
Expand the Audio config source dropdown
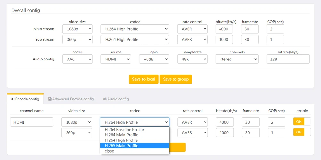[x=116, y=59]
